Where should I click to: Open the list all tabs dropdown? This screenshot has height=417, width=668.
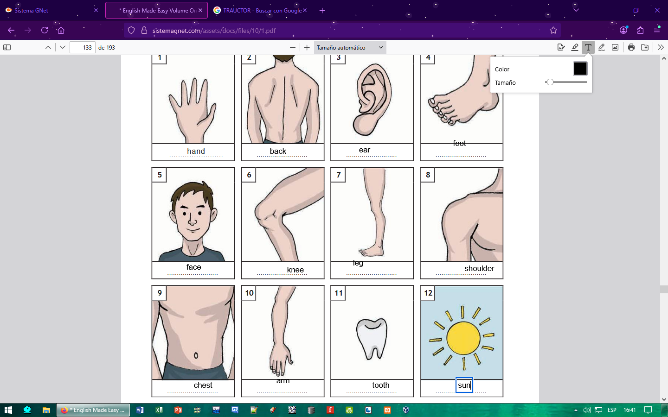coord(576,10)
